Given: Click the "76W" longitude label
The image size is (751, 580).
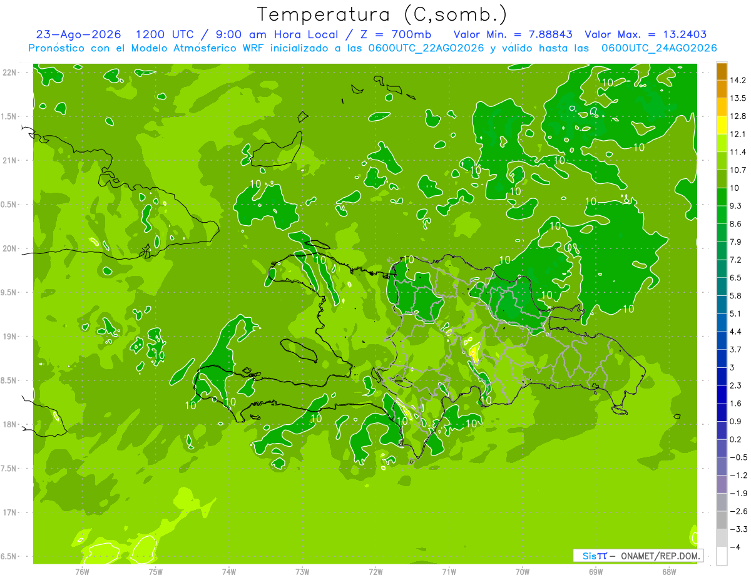Looking at the screenshot, I should click(82, 572).
